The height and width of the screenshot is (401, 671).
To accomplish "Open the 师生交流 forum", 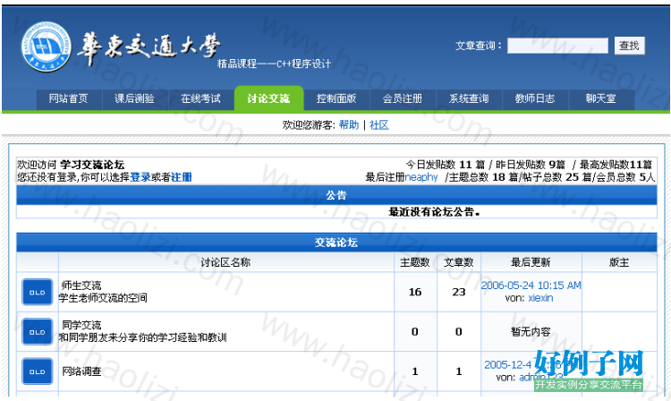I will [x=81, y=286].
